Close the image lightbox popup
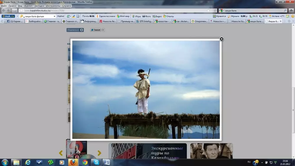 [222, 39]
